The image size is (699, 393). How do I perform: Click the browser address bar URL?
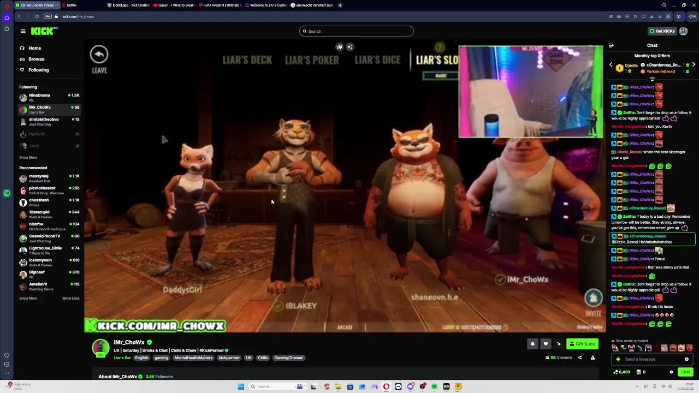point(78,16)
